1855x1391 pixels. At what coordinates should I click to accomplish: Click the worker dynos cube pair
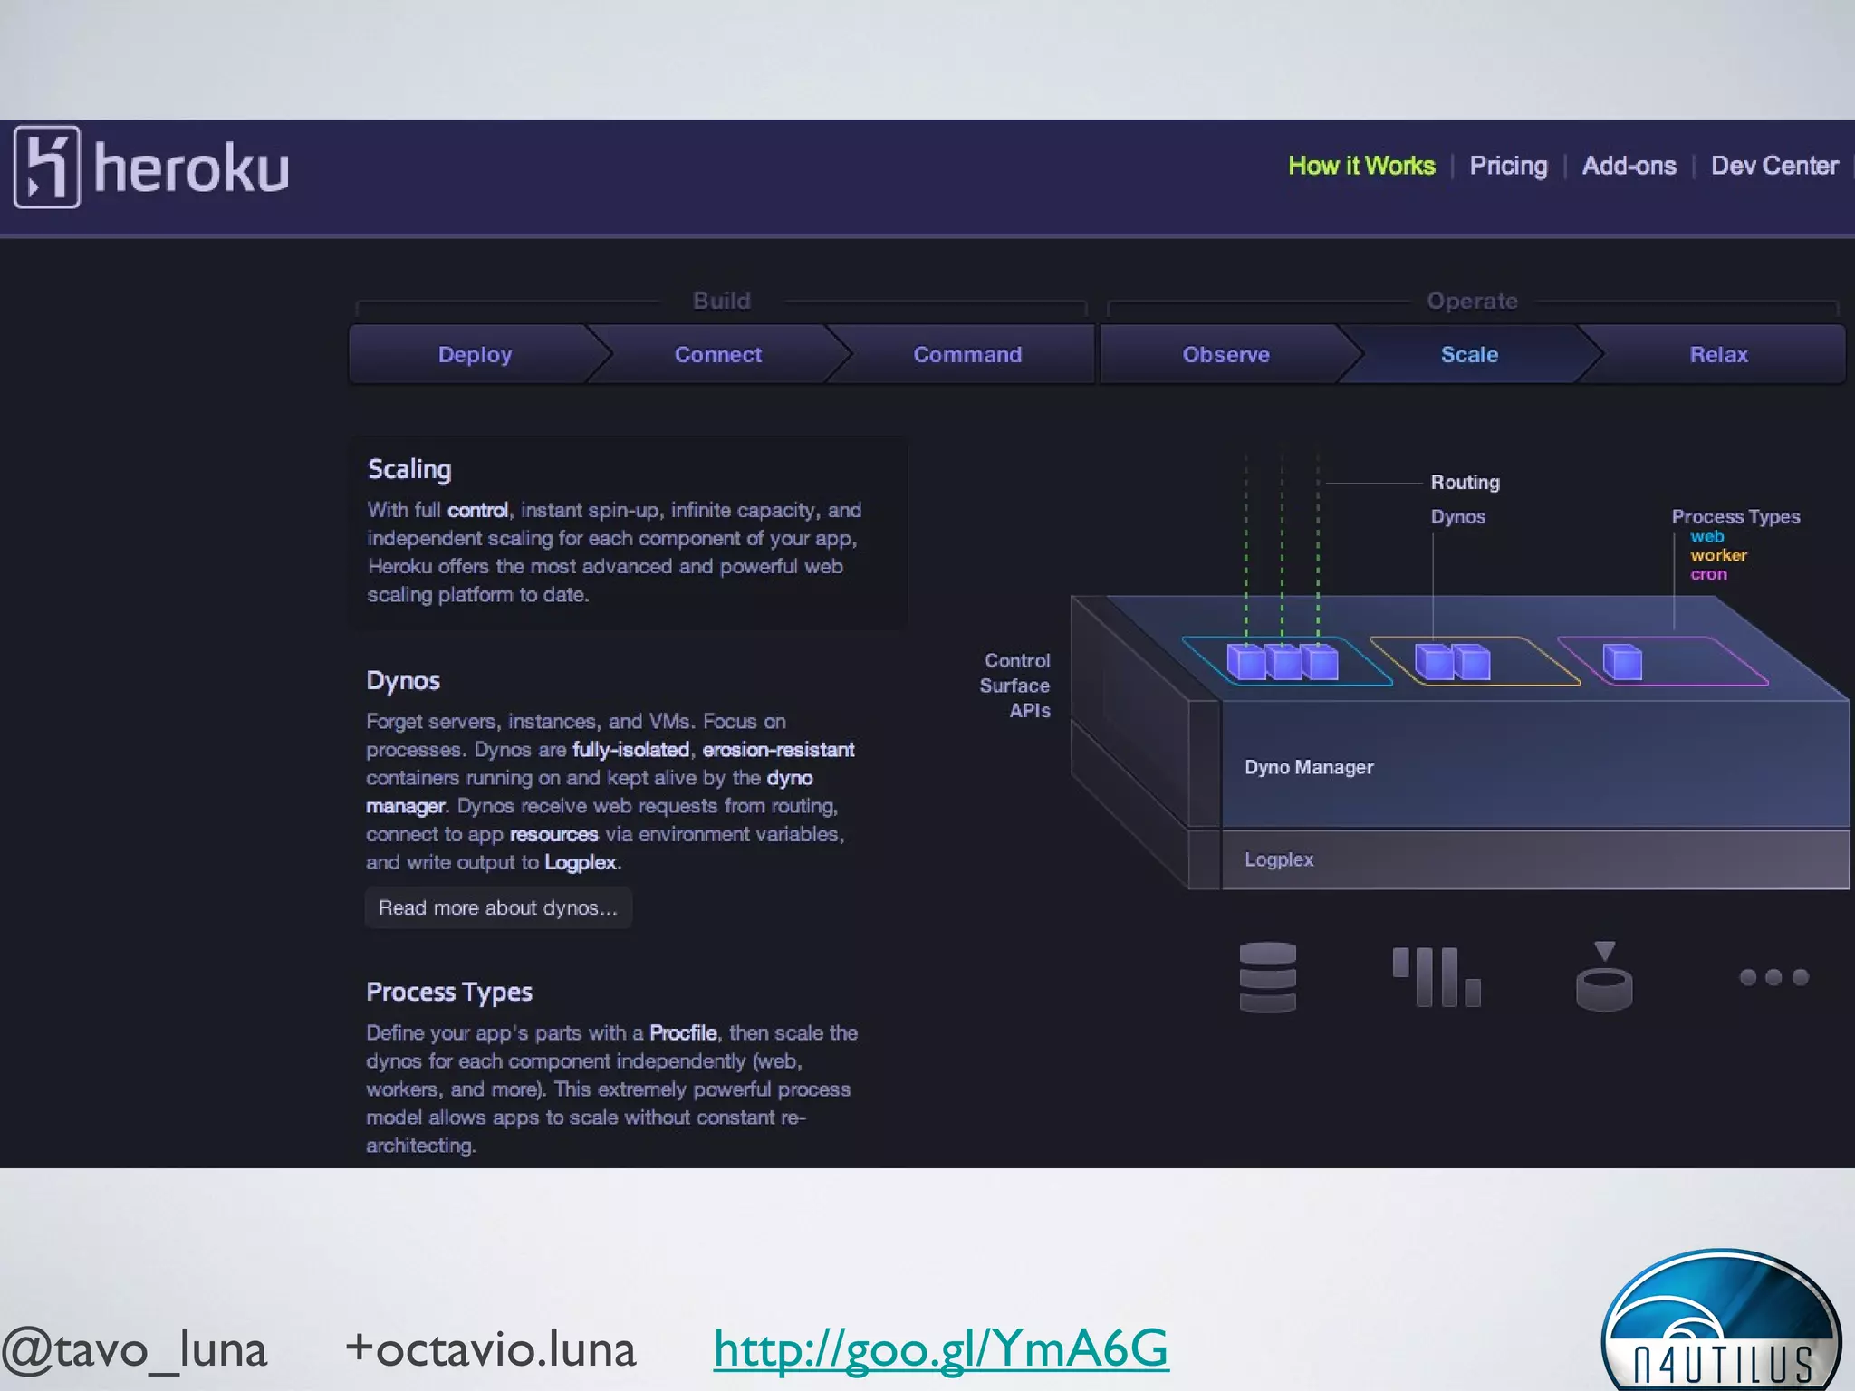click(x=1452, y=662)
